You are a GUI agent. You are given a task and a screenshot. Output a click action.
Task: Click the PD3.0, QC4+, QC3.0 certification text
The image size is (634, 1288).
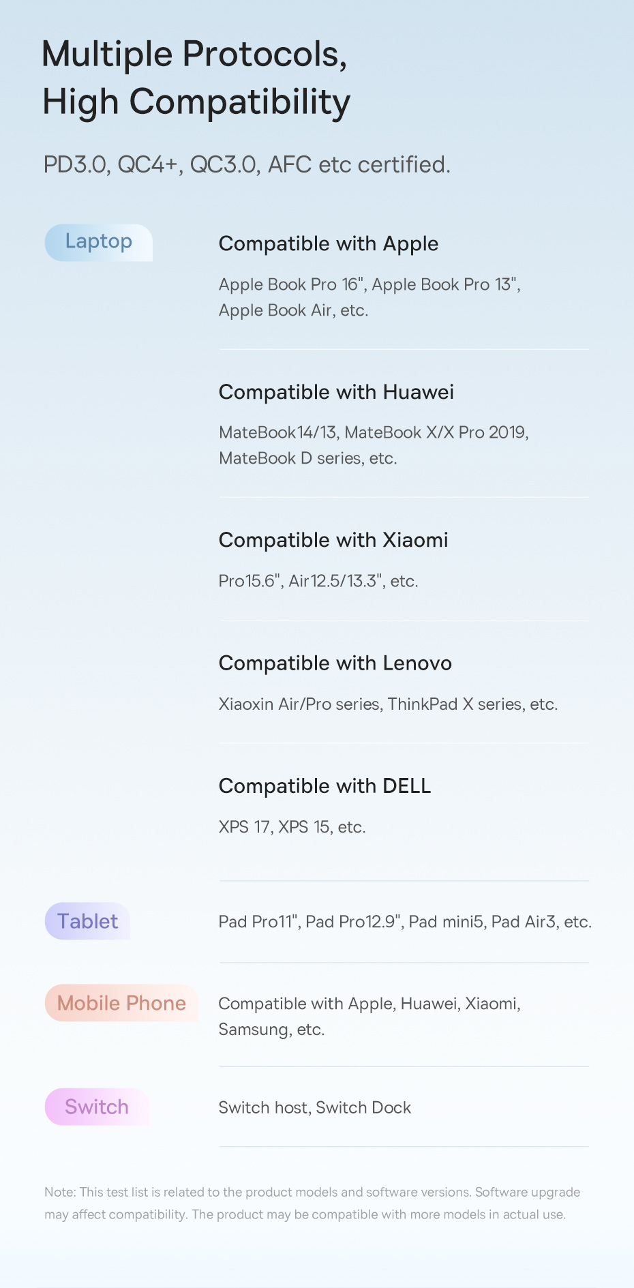coord(247,164)
